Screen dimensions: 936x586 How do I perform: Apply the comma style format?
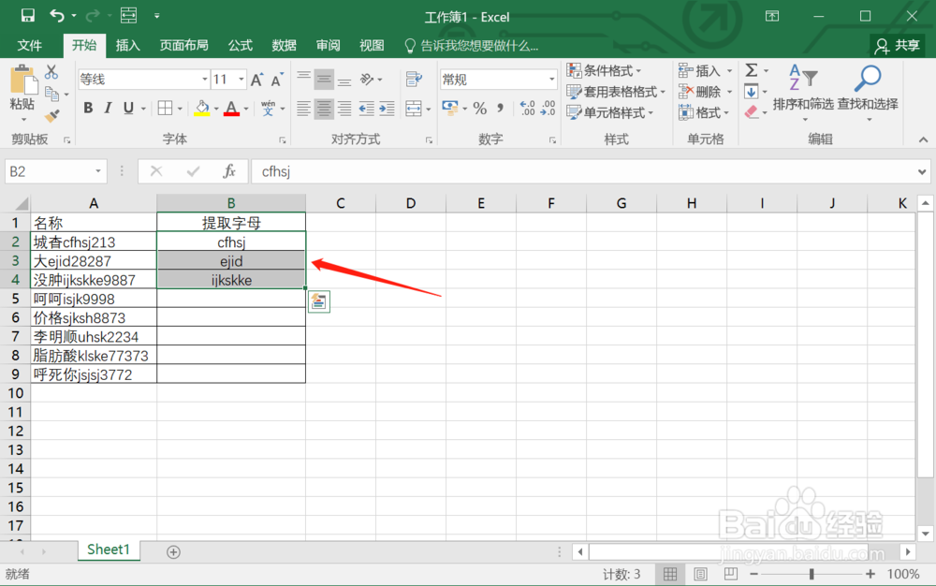pos(500,108)
